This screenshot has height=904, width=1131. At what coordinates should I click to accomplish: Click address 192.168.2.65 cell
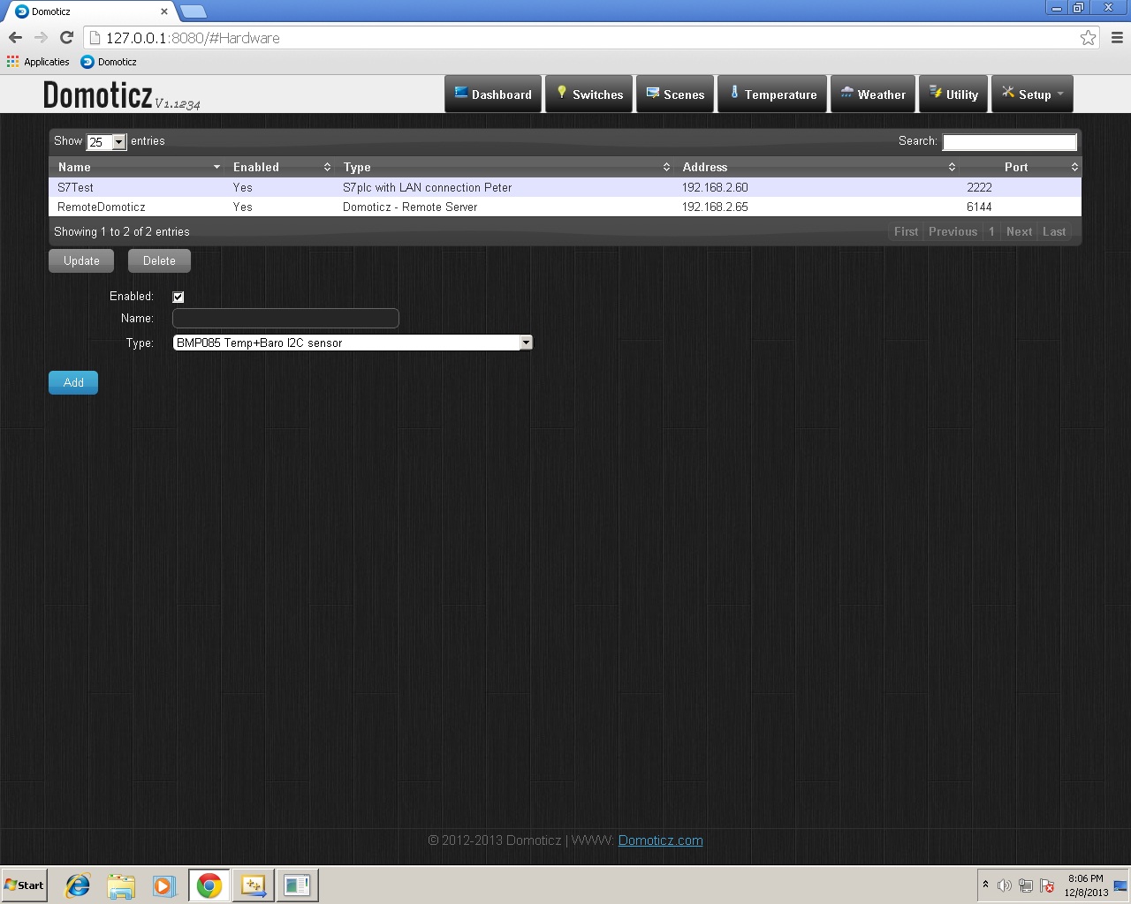point(715,207)
